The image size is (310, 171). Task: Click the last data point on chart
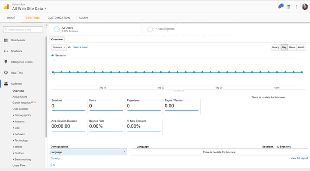(302, 72)
